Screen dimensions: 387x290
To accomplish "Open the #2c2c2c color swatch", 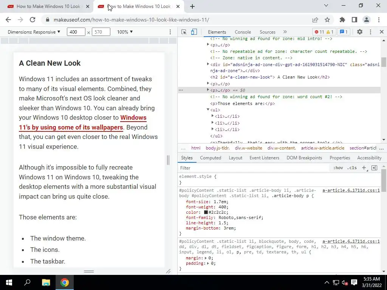I will [206, 212].
